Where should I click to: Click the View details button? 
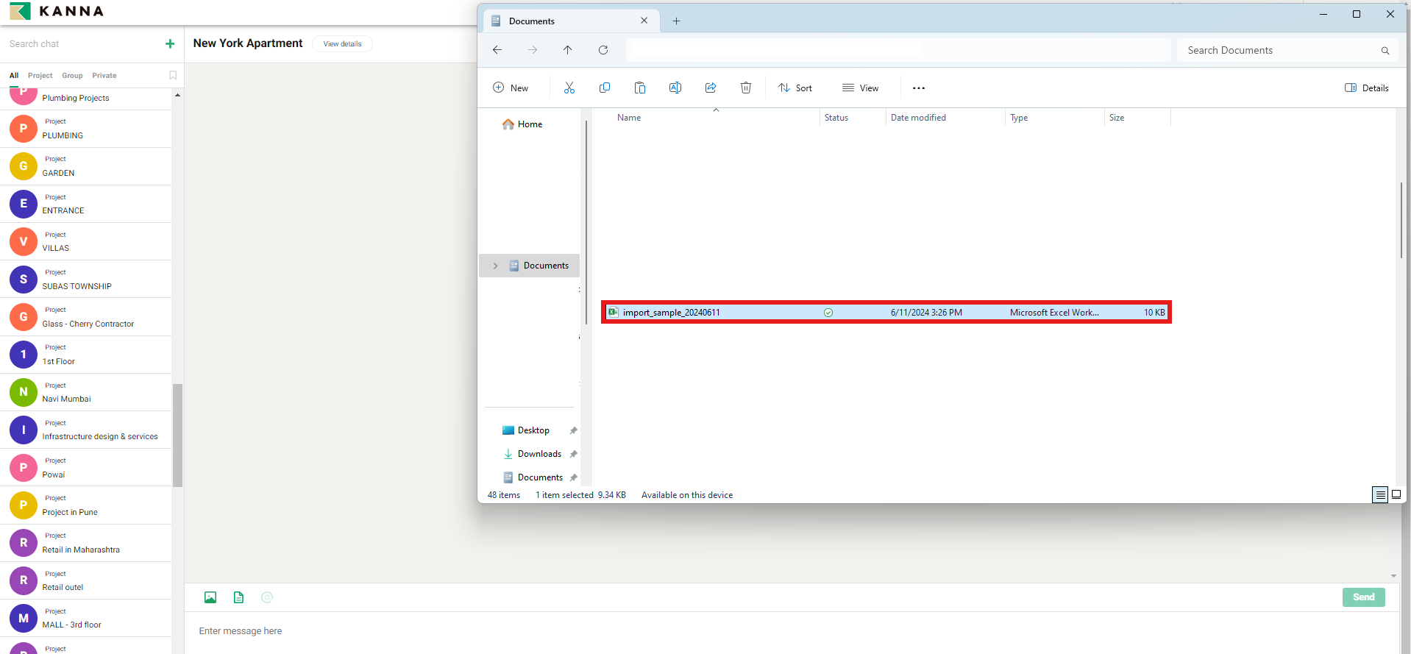point(342,44)
